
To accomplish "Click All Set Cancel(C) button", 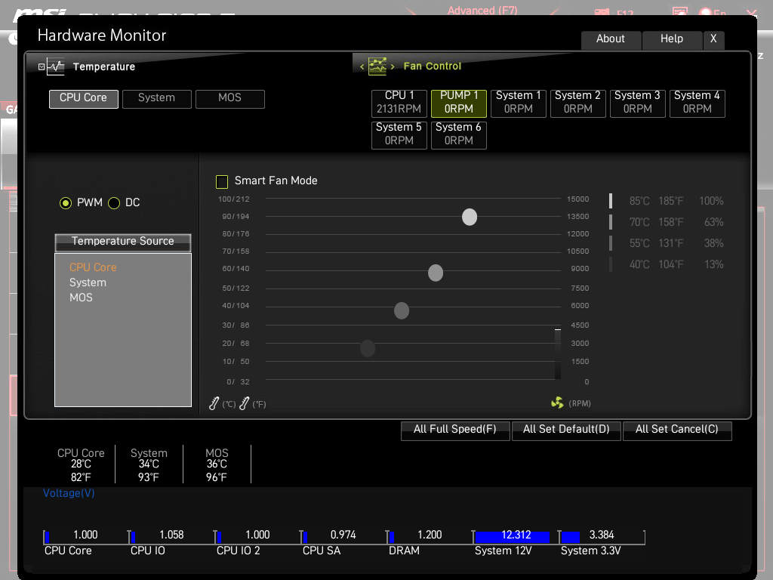I will click(677, 430).
